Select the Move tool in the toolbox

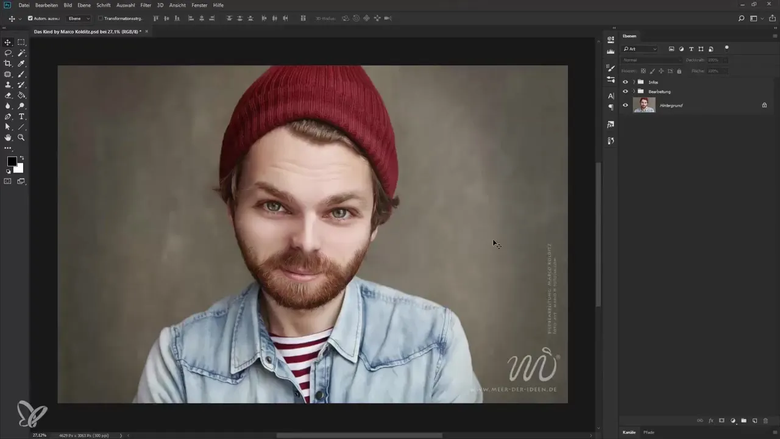[x=8, y=42]
